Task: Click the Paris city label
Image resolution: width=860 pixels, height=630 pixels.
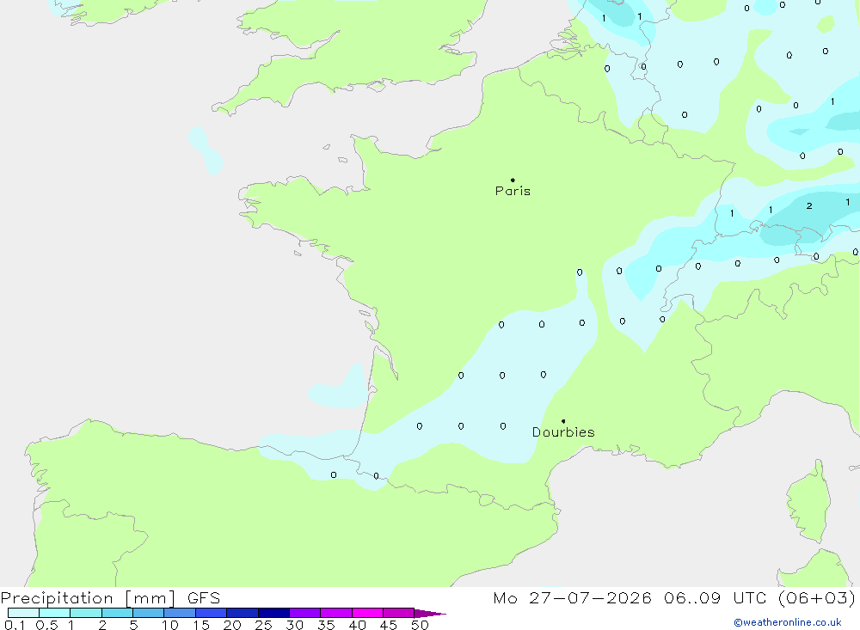Action: click(x=513, y=191)
